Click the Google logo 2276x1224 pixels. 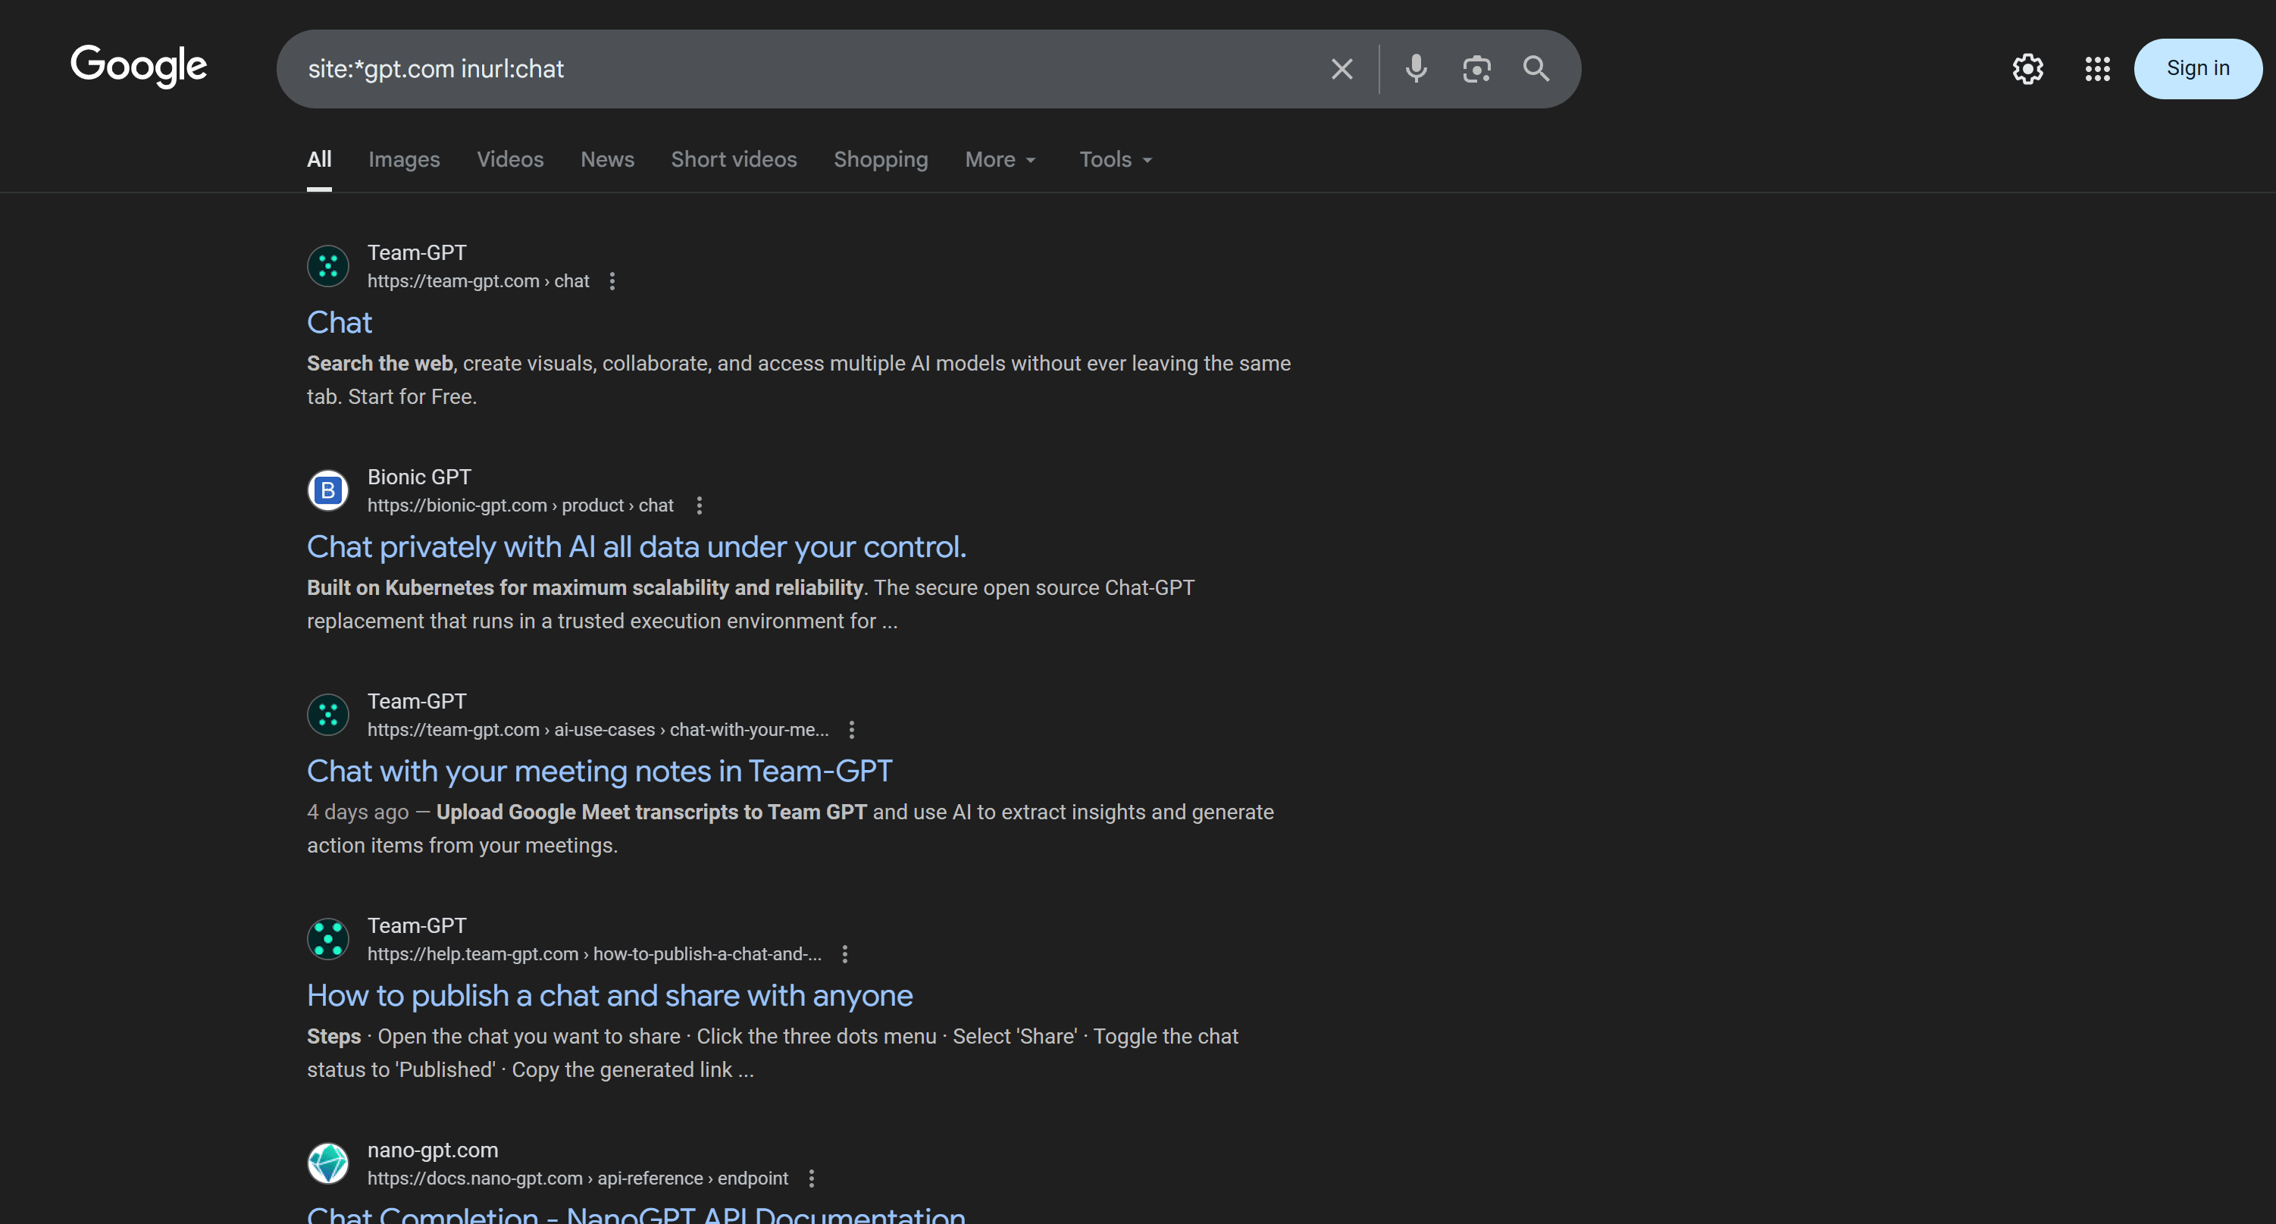pyautogui.click(x=139, y=66)
